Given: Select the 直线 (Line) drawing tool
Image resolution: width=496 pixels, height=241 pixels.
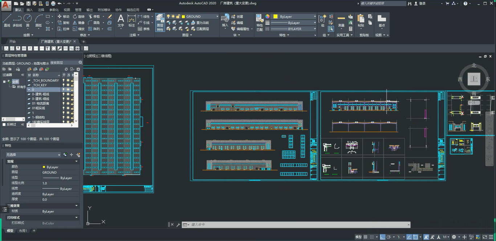Looking at the screenshot, I should click(7, 20).
